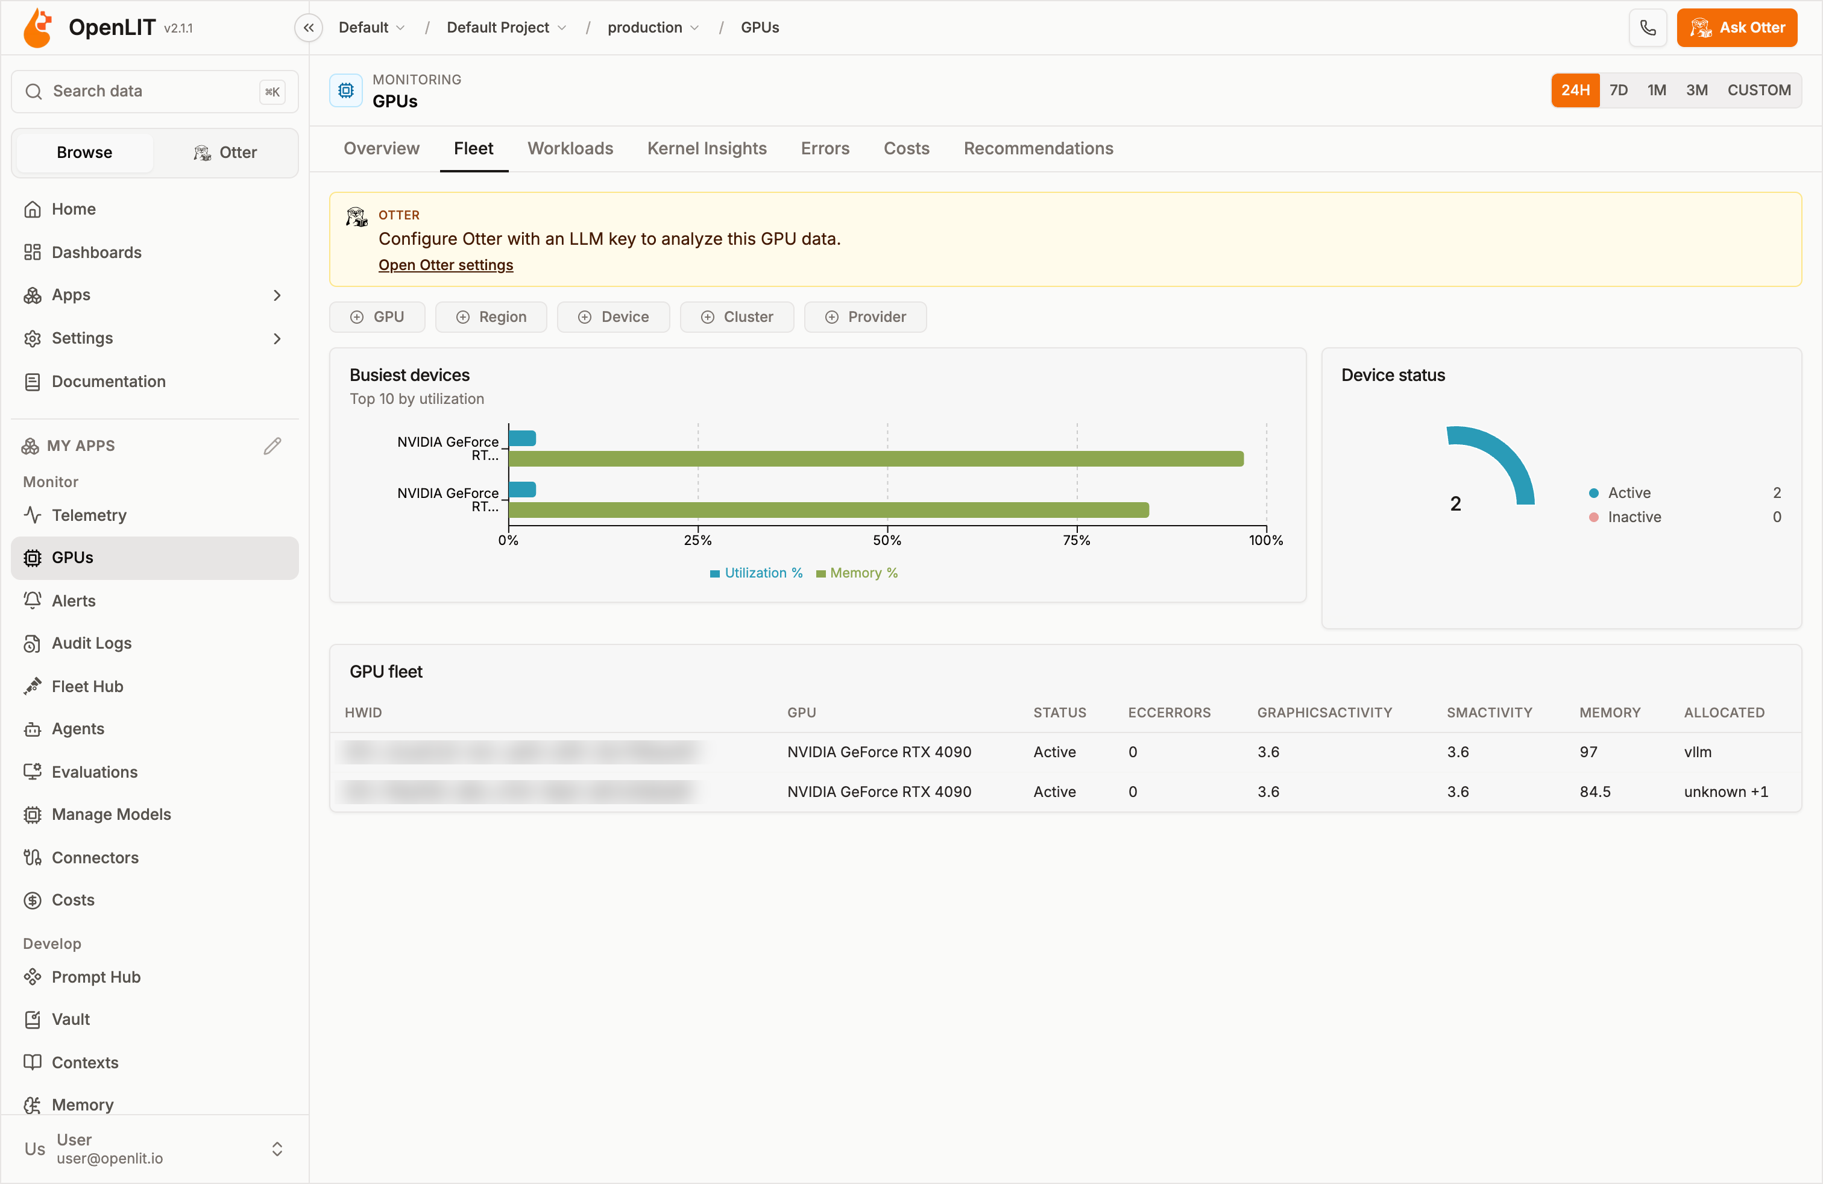
Task: Open the Default Project dropdown
Action: click(506, 28)
